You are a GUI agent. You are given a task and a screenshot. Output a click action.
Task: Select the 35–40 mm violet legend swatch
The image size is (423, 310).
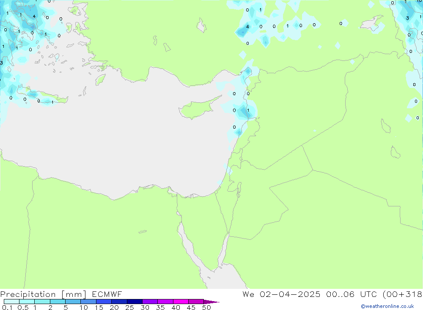(165, 302)
